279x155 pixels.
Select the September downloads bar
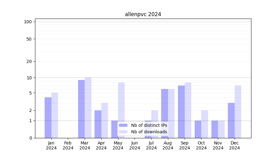188,110
